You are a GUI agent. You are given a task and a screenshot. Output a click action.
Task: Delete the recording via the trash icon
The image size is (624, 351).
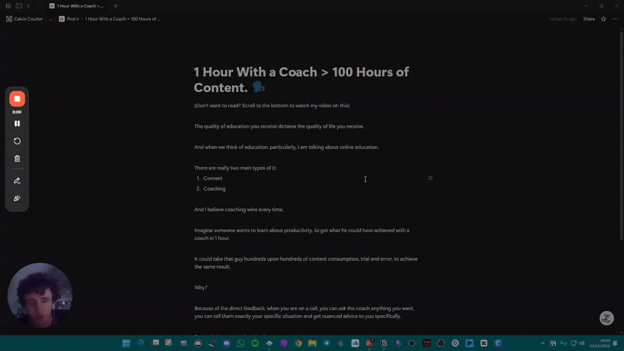pyautogui.click(x=17, y=158)
